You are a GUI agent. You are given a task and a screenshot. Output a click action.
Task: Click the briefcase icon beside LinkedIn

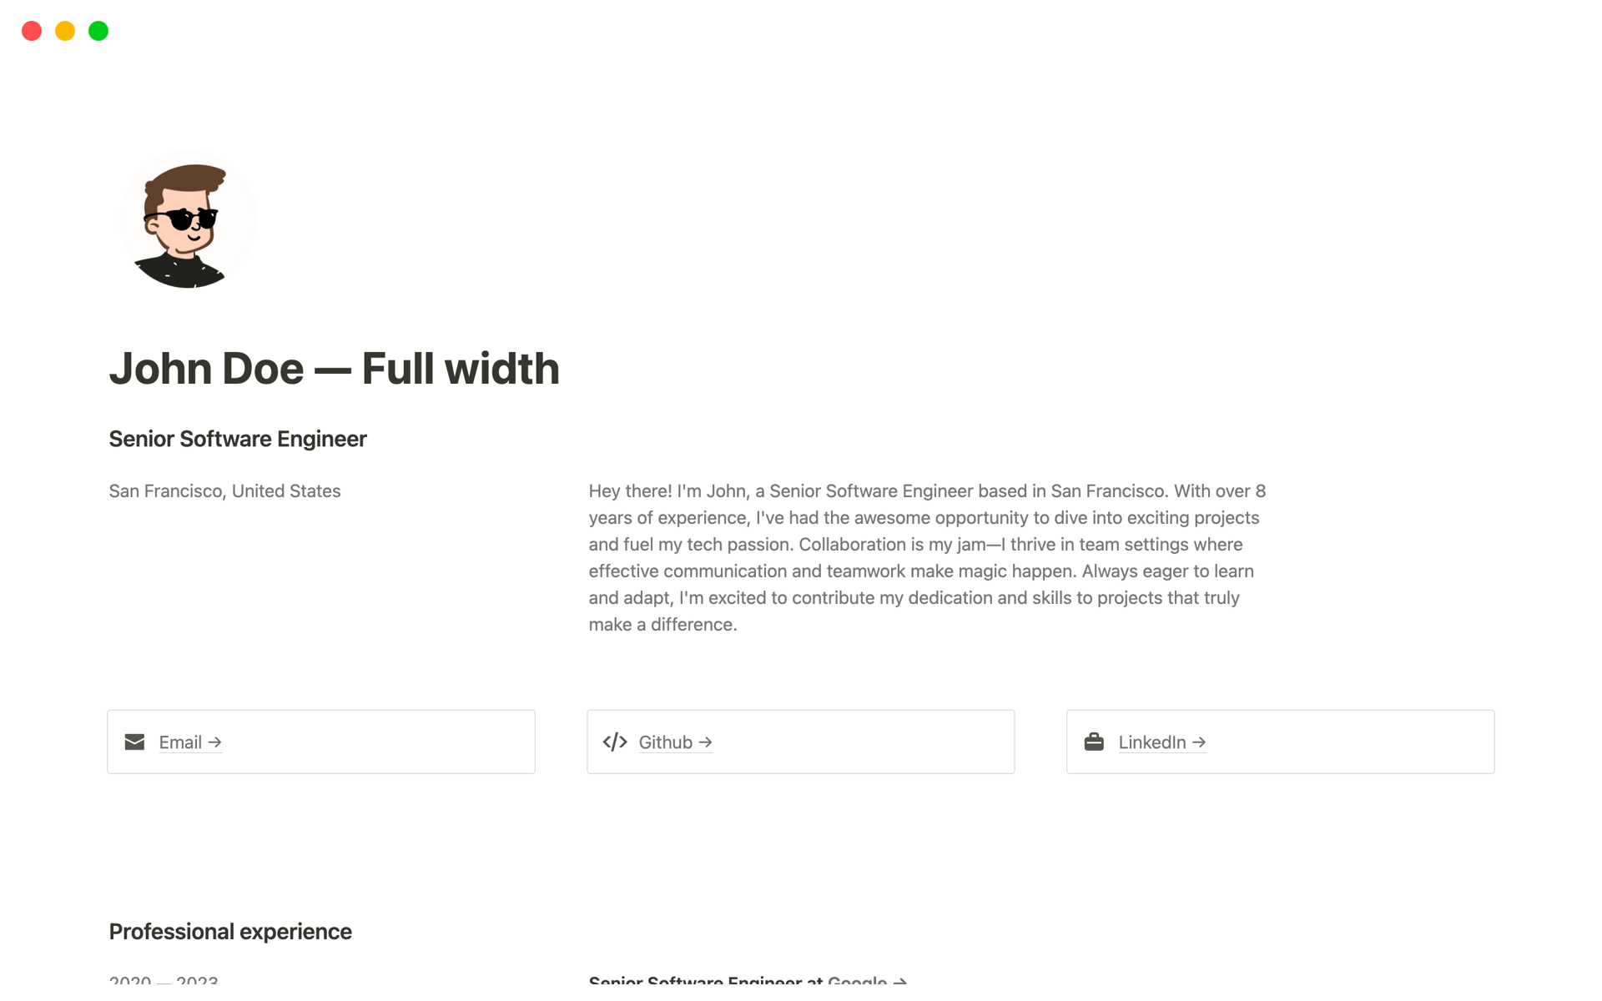(x=1094, y=742)
